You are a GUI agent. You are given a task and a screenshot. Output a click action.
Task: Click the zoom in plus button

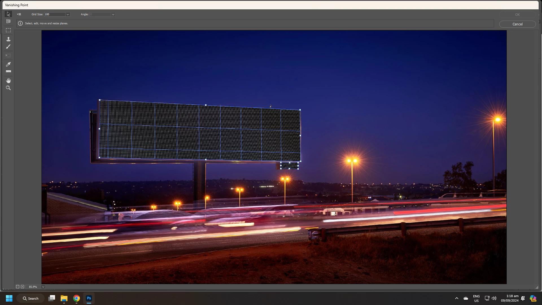tap(22, 287)
